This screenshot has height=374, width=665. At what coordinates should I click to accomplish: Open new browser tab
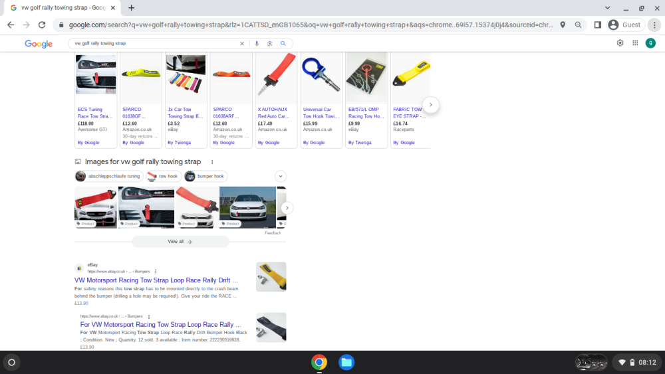132,7
